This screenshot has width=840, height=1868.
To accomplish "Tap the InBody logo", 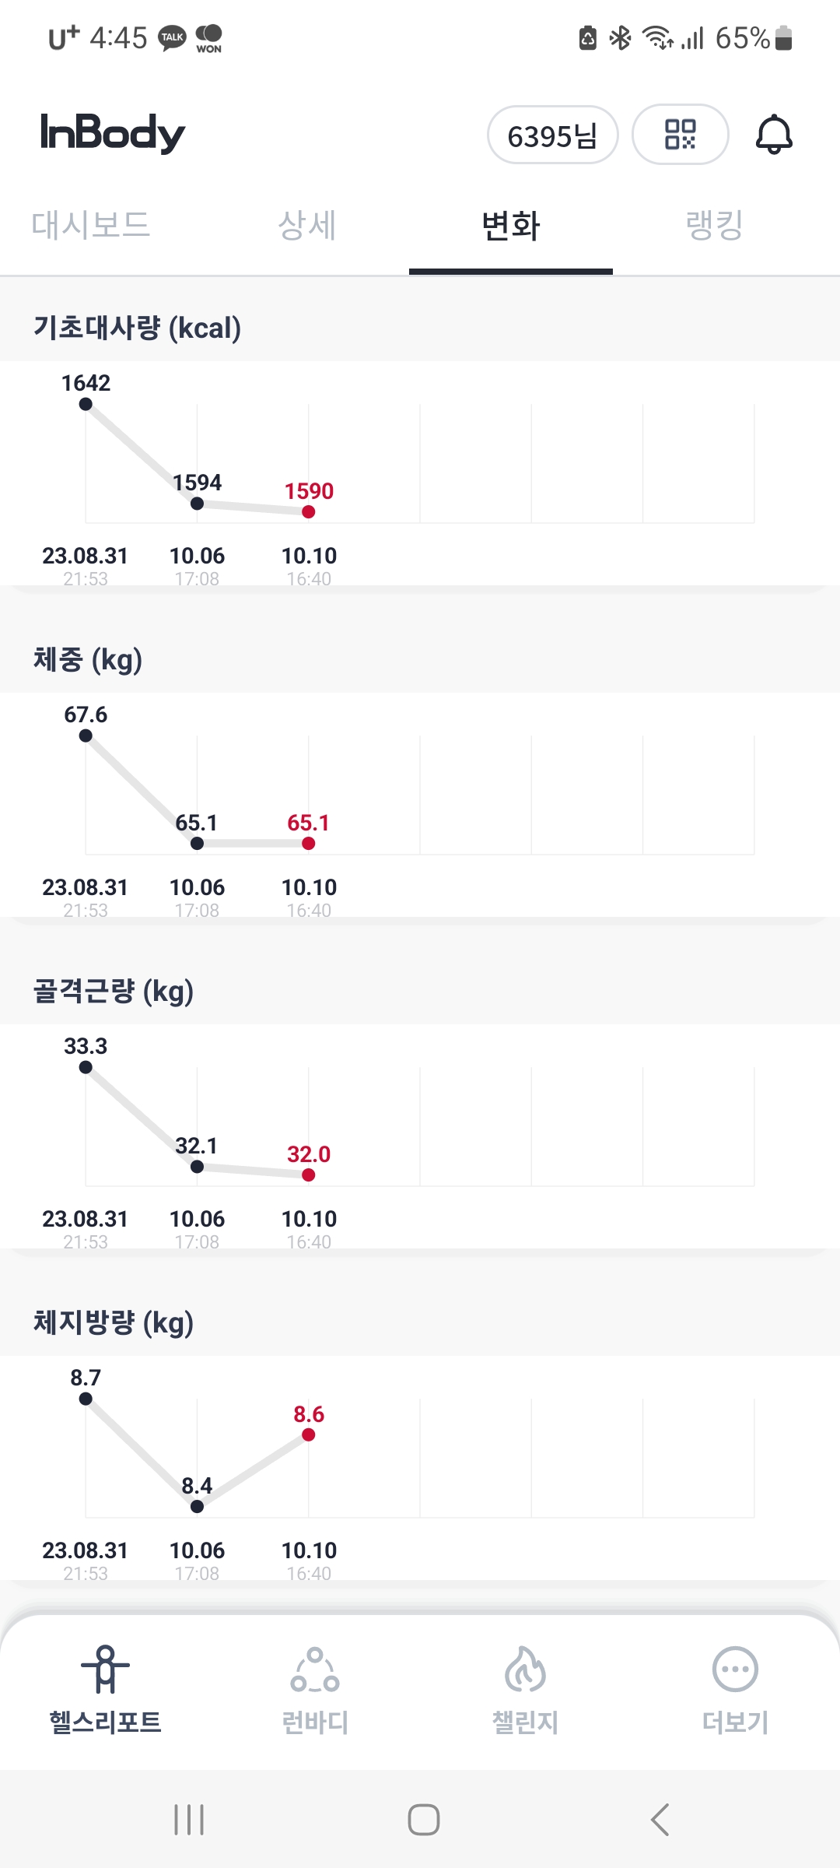I will point(113,132).
